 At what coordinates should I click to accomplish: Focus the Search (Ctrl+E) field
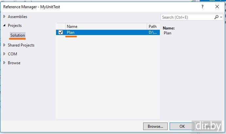tap(187, 17)
